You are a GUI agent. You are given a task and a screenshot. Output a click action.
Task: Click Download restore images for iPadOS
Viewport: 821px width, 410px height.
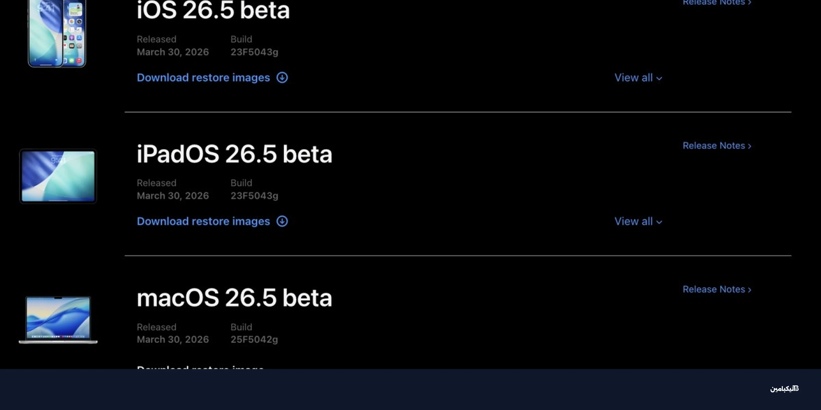click(x=203, y=221)
